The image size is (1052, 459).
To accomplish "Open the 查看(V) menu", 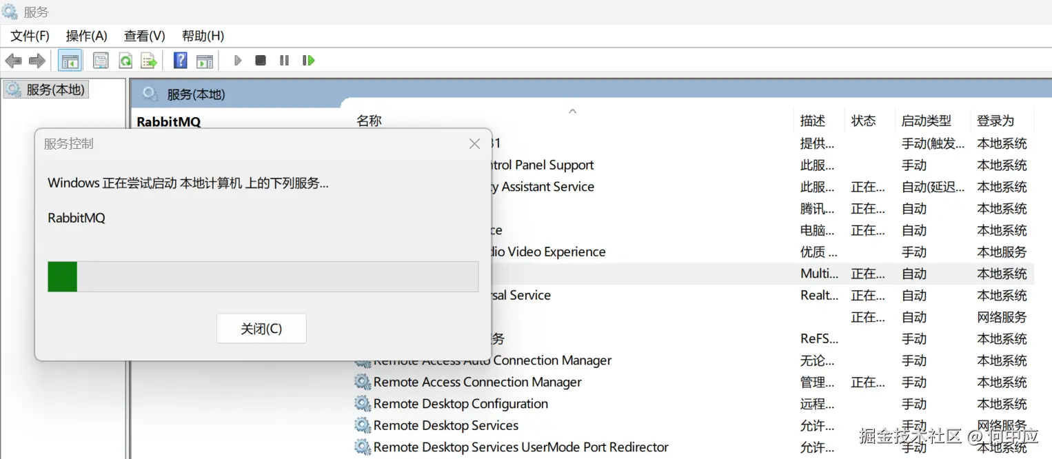I will (144, 36).
